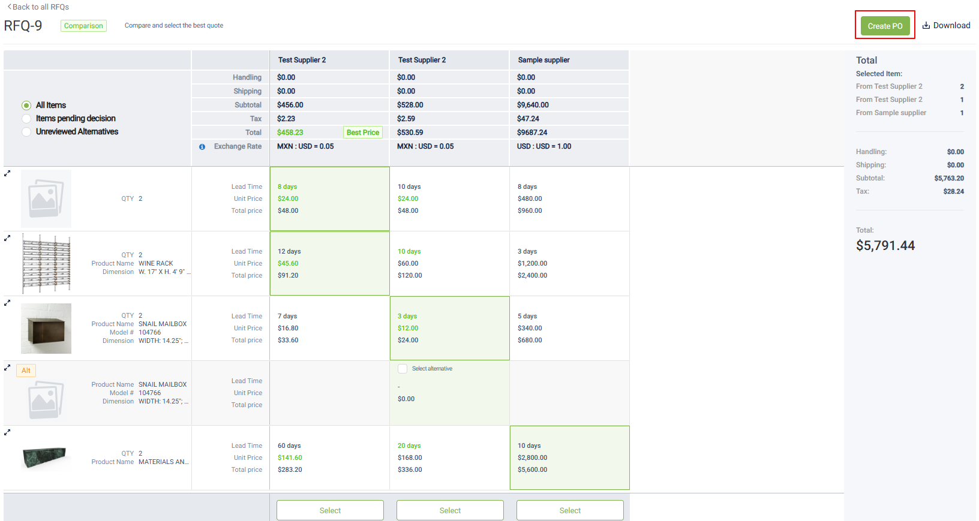Click the $458.23 total value
Screen dimensions: 979x521
290,132
